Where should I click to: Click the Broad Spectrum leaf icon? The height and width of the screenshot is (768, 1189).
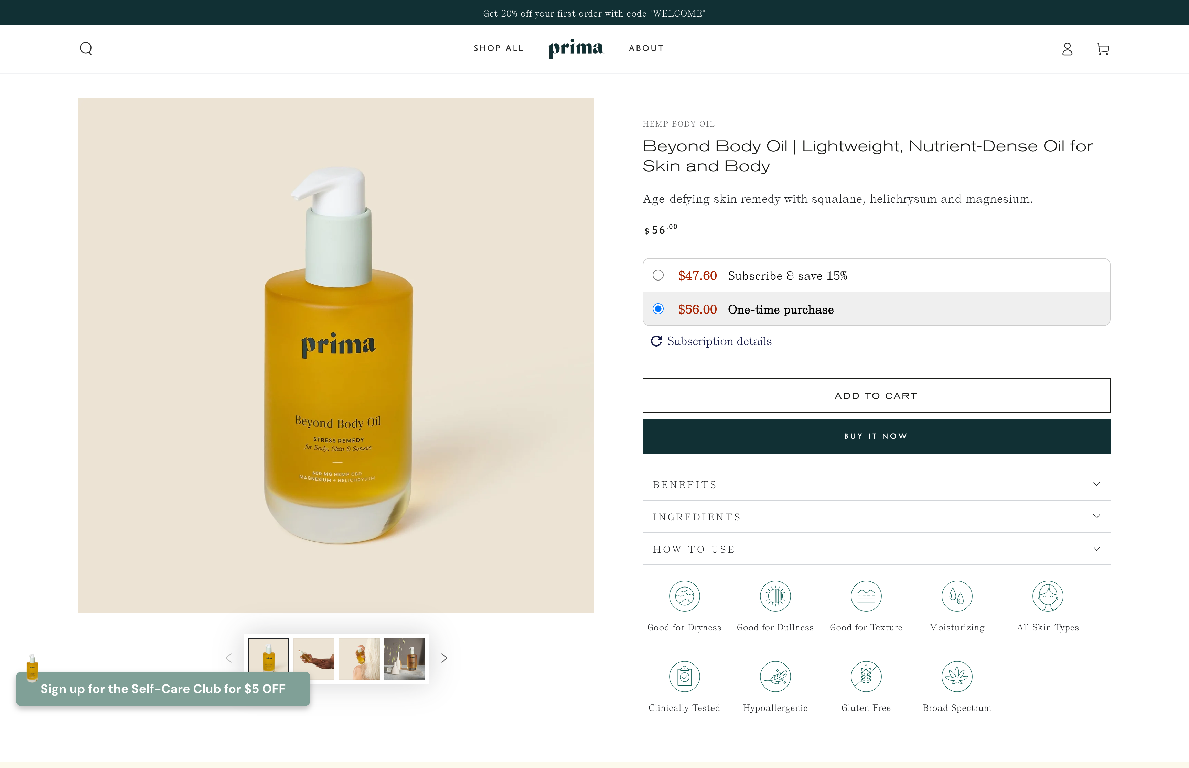click(x=957, y=677)
